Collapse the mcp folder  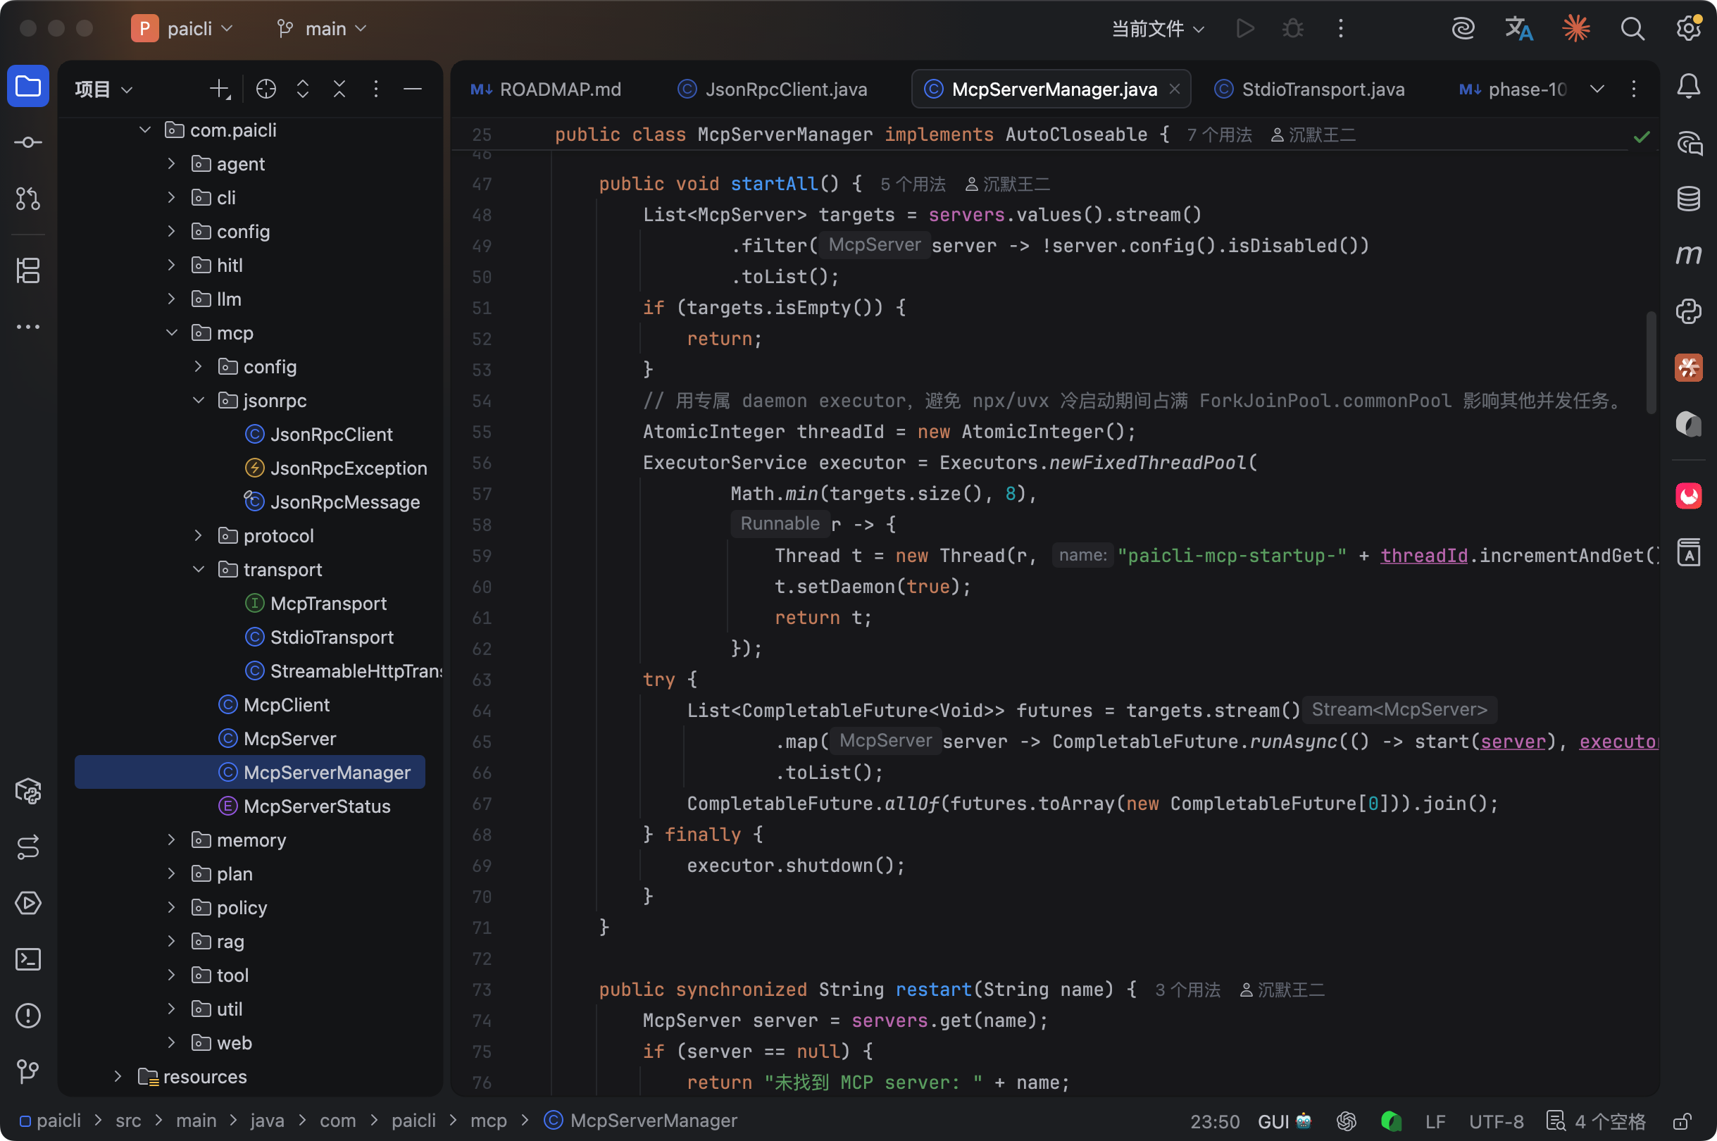[x=171, y=332]
